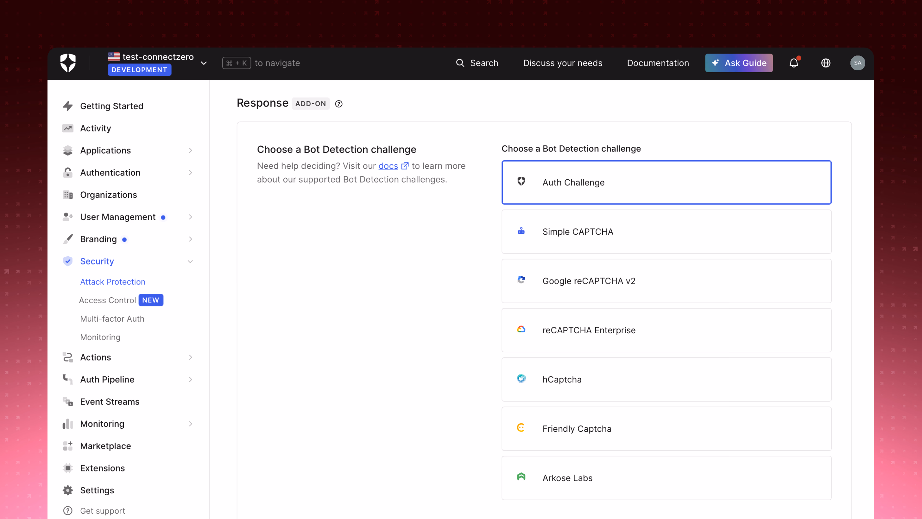Click the Settings gear icon
922x519 pixels.
click(68, 491)
